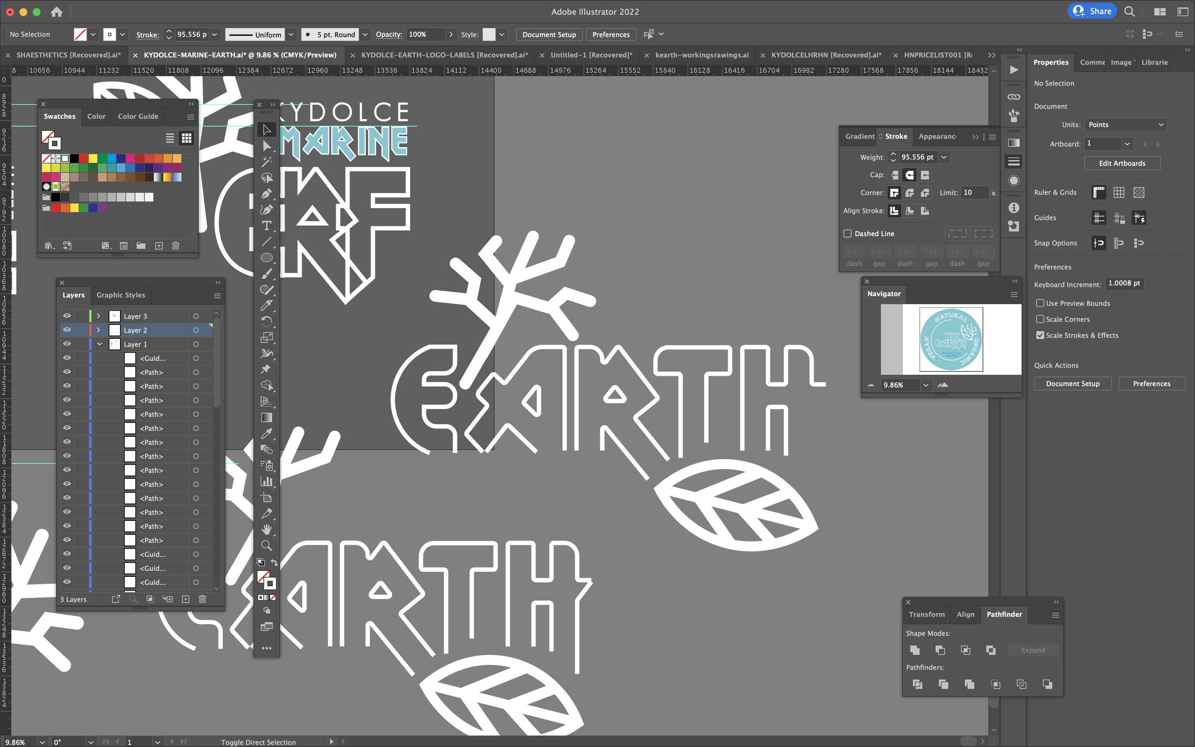Click the Edit Artboards button
Viewport: 1195px width, 747px height.
pos(1122,163)
